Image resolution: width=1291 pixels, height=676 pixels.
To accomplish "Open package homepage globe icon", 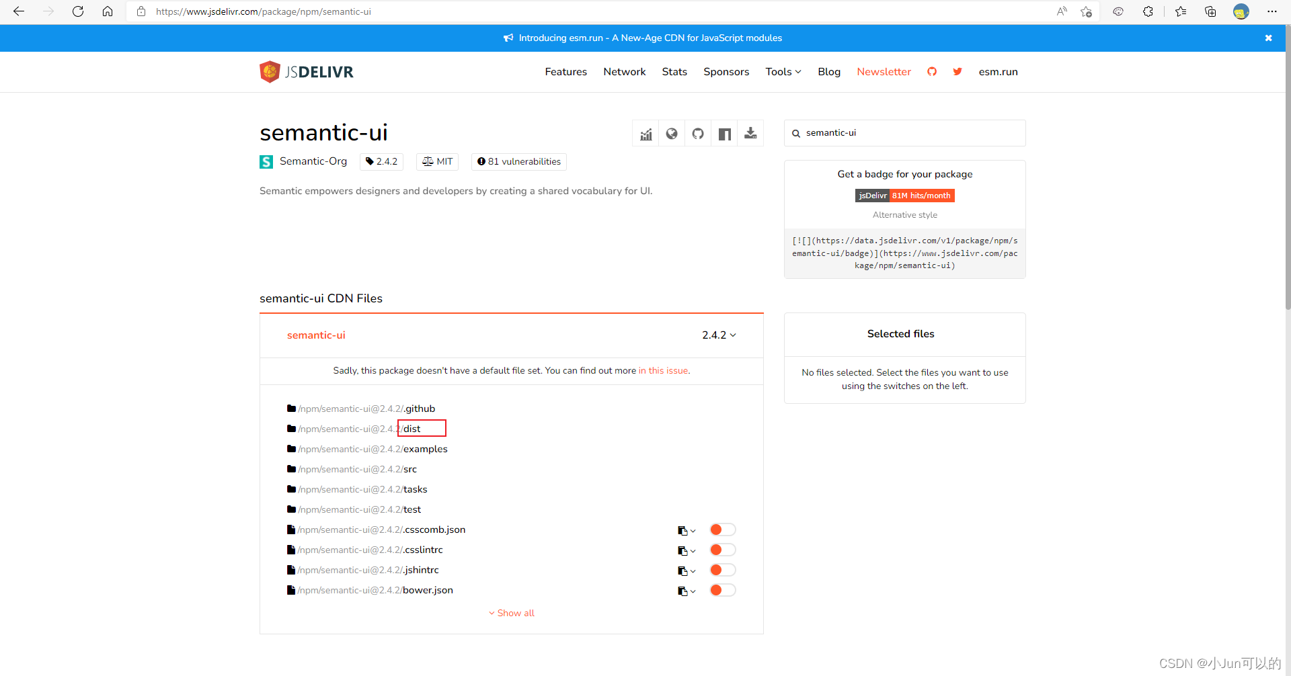I will coord(672,134).
